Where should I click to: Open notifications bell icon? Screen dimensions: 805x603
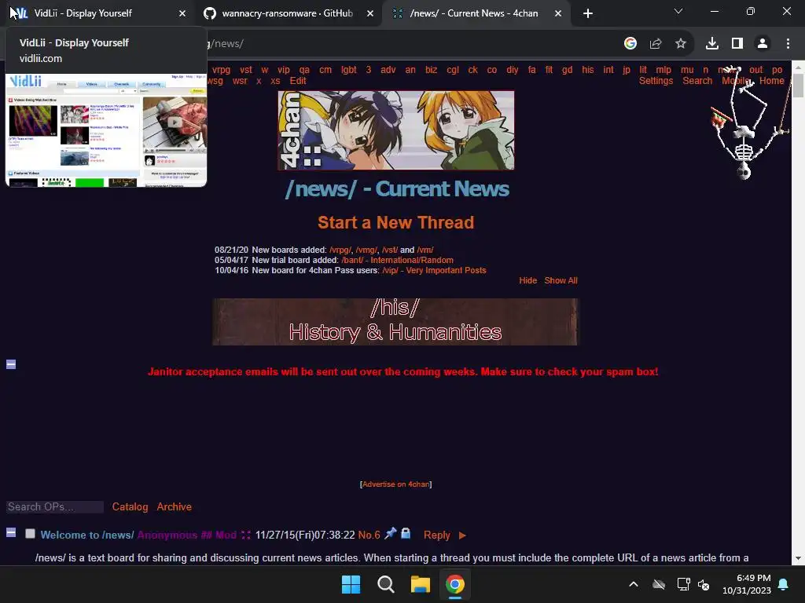783,584
